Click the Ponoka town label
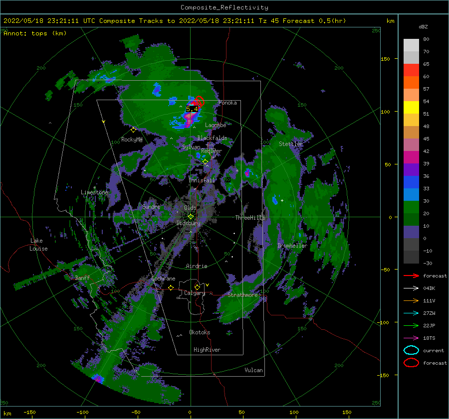 [227, 103]
